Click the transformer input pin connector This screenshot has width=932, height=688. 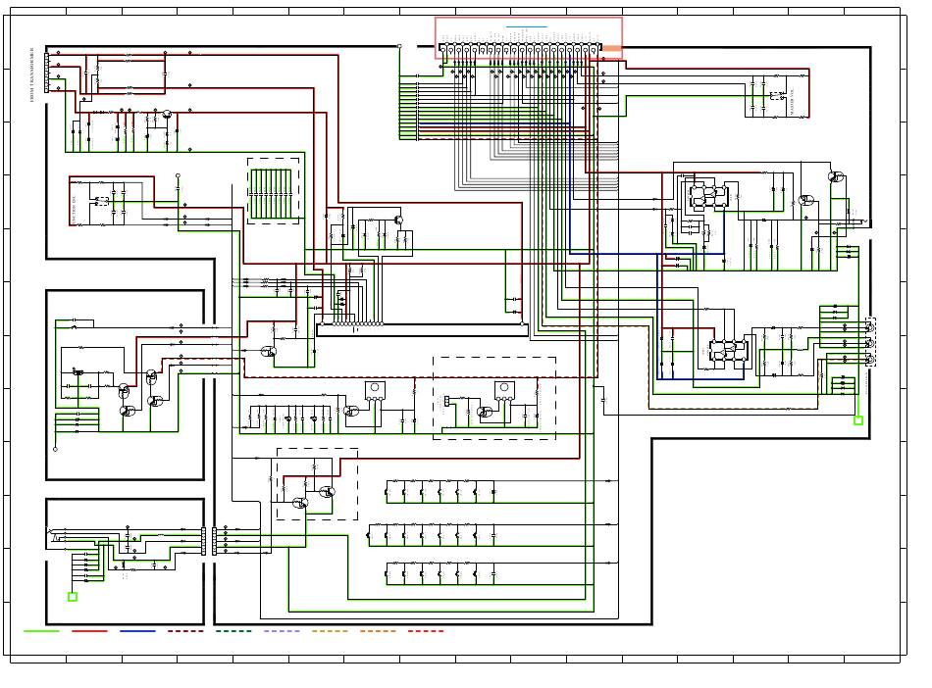[x=47, y=74]
